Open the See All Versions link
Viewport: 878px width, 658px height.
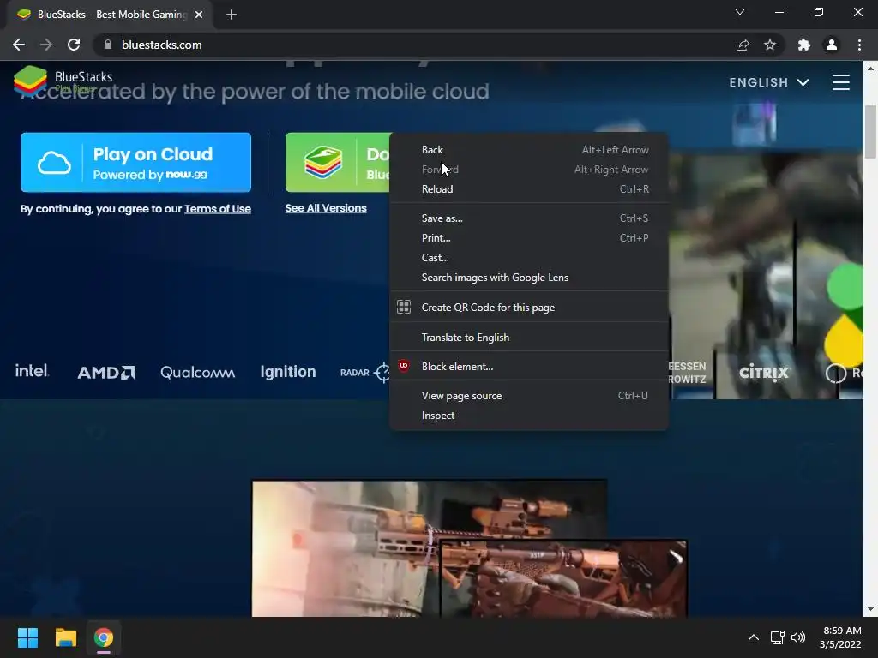(326, 208)
